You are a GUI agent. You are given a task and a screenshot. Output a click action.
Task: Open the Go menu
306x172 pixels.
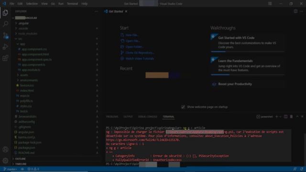(x=53, y=4)
